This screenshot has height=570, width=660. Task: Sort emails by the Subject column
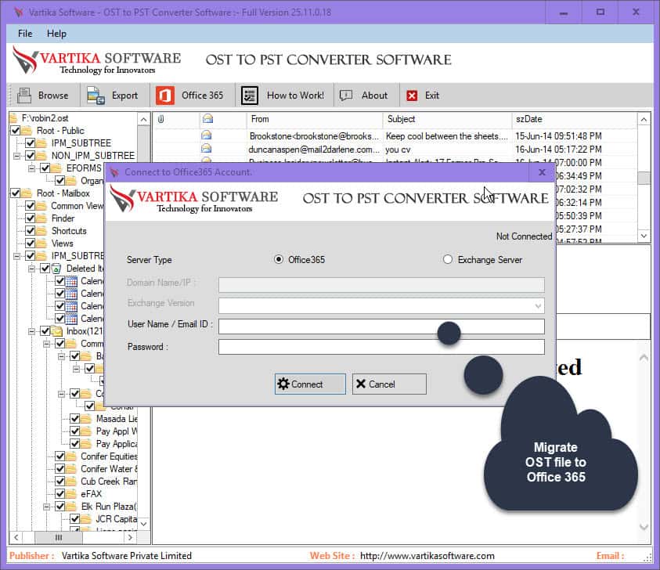coord(447,119)
